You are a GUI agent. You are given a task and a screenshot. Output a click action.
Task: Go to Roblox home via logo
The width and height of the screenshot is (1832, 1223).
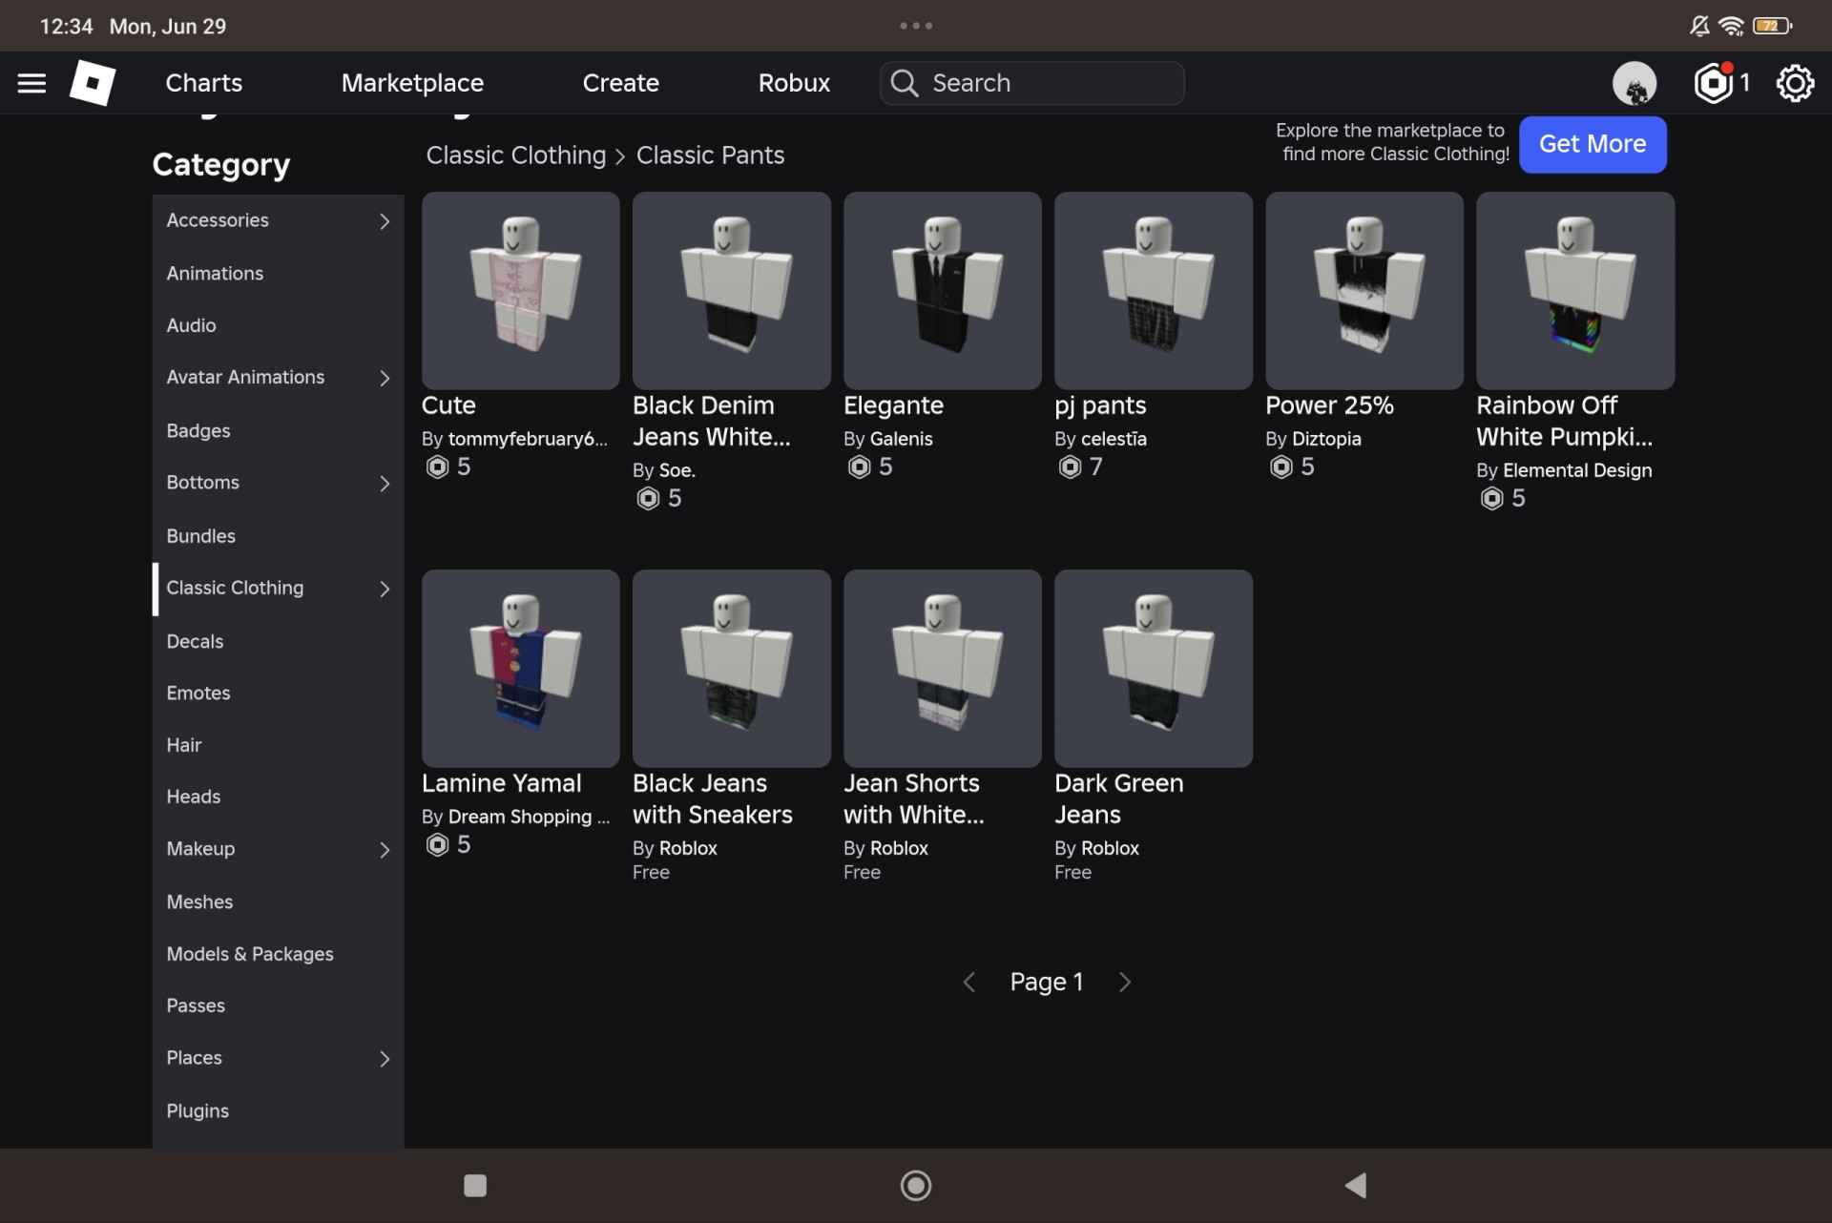[93, 83]
